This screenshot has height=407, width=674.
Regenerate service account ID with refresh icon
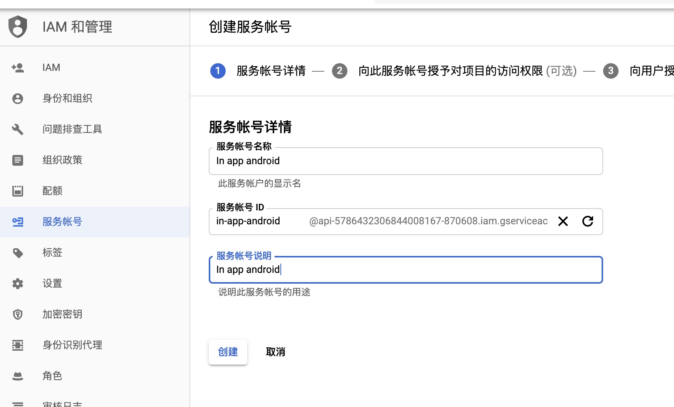click(587, 221)
